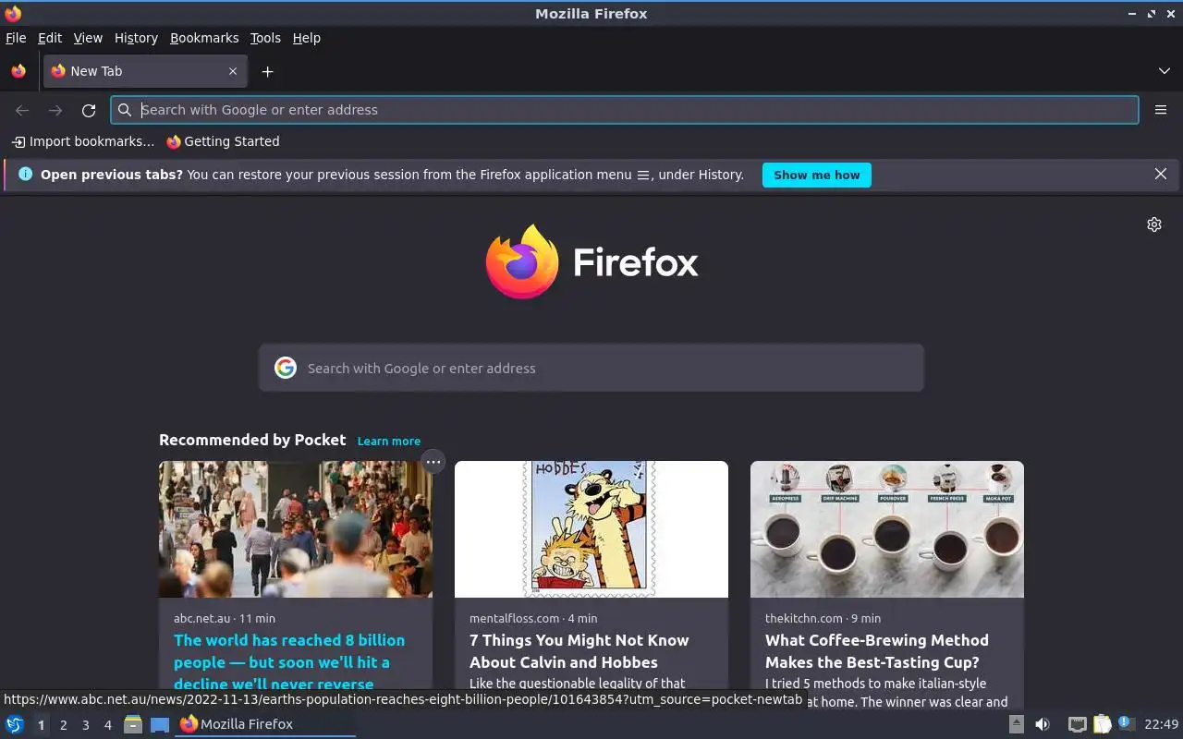Switch to workspace 3

tap(85, 725)
